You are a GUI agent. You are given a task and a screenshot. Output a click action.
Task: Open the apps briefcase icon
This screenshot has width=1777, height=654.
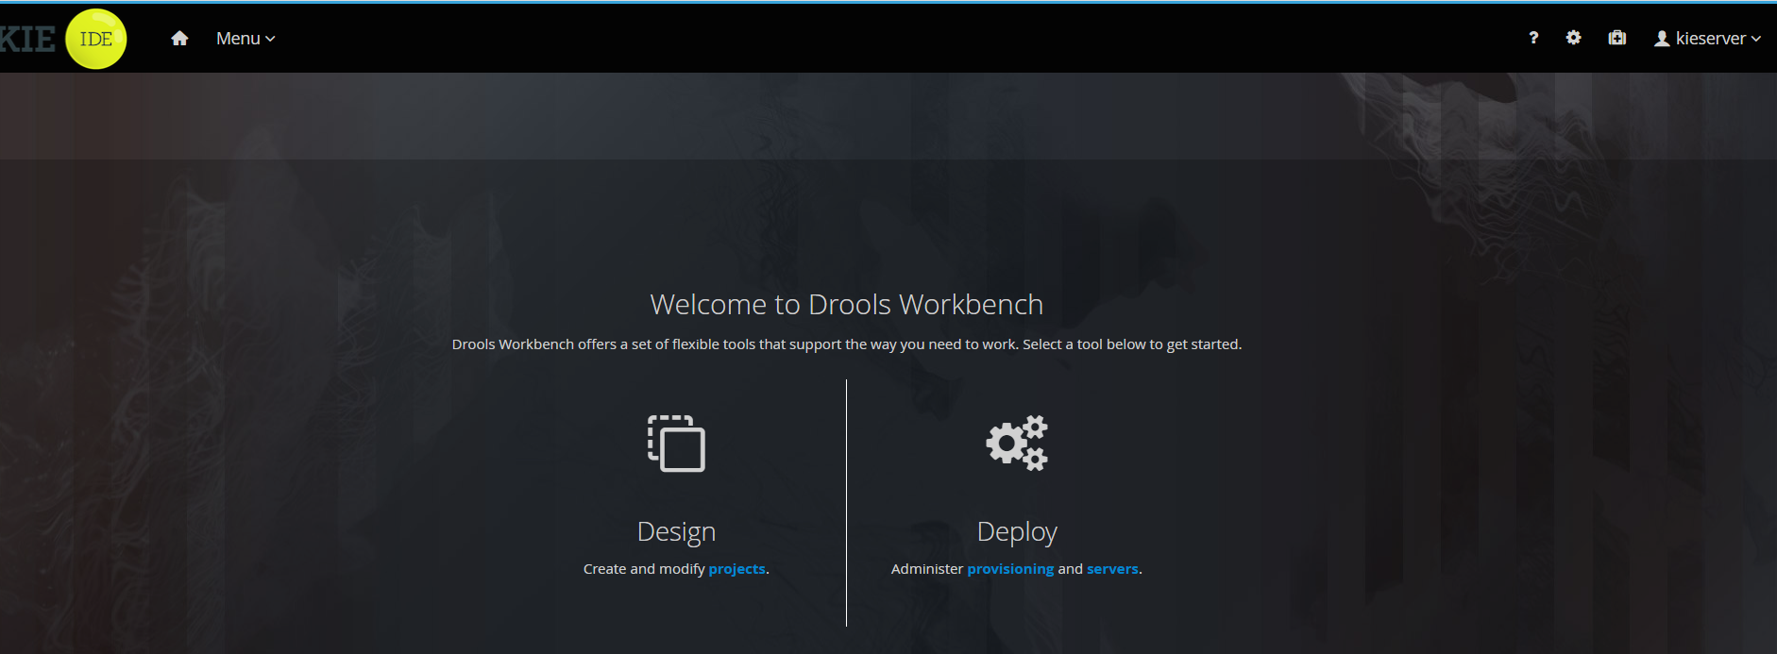1617,38
